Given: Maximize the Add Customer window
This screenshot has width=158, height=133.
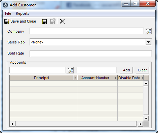Looking at the screenshot, I should [x=135, y=4].
